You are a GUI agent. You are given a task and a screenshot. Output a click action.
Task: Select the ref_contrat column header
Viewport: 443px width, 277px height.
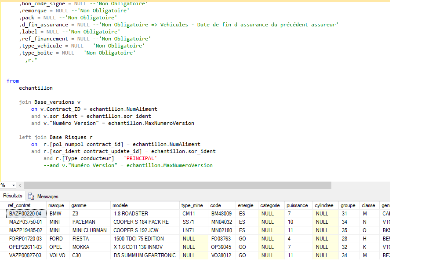[25, 205]
